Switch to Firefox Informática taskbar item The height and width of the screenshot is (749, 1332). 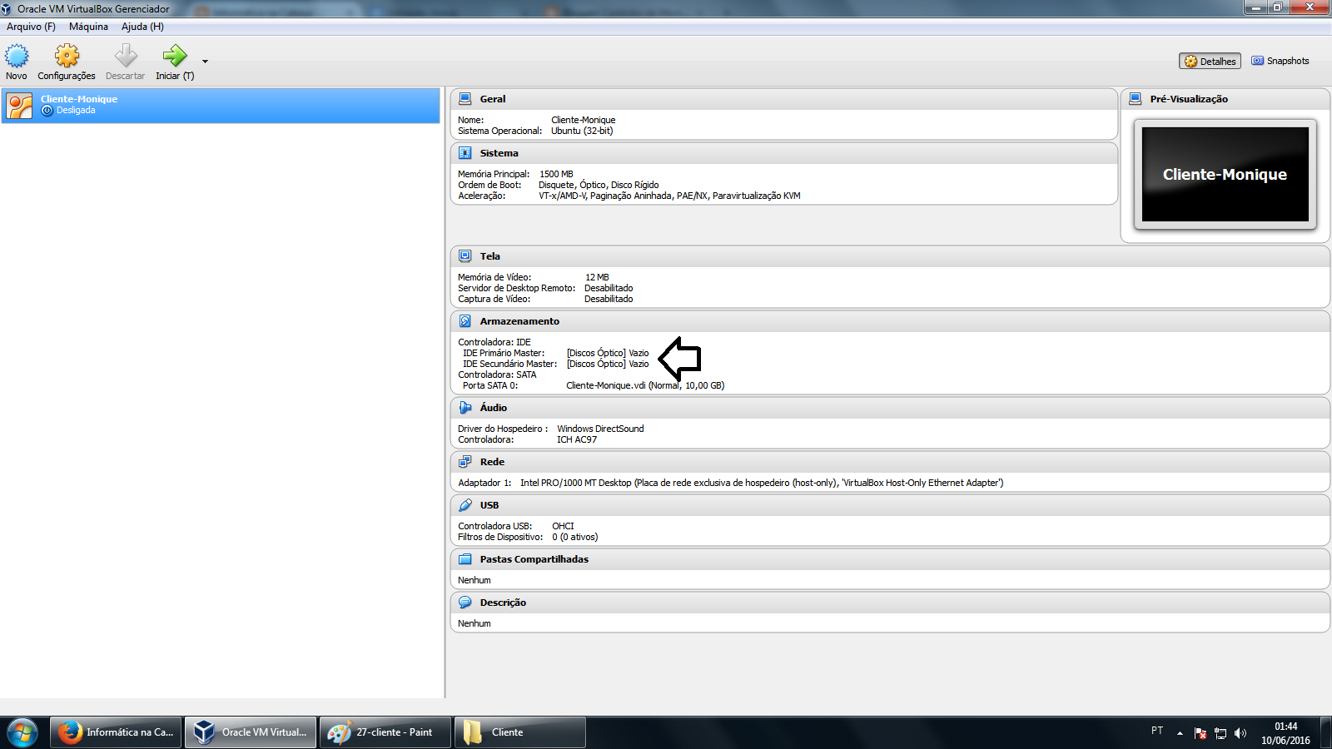[116, 732]
